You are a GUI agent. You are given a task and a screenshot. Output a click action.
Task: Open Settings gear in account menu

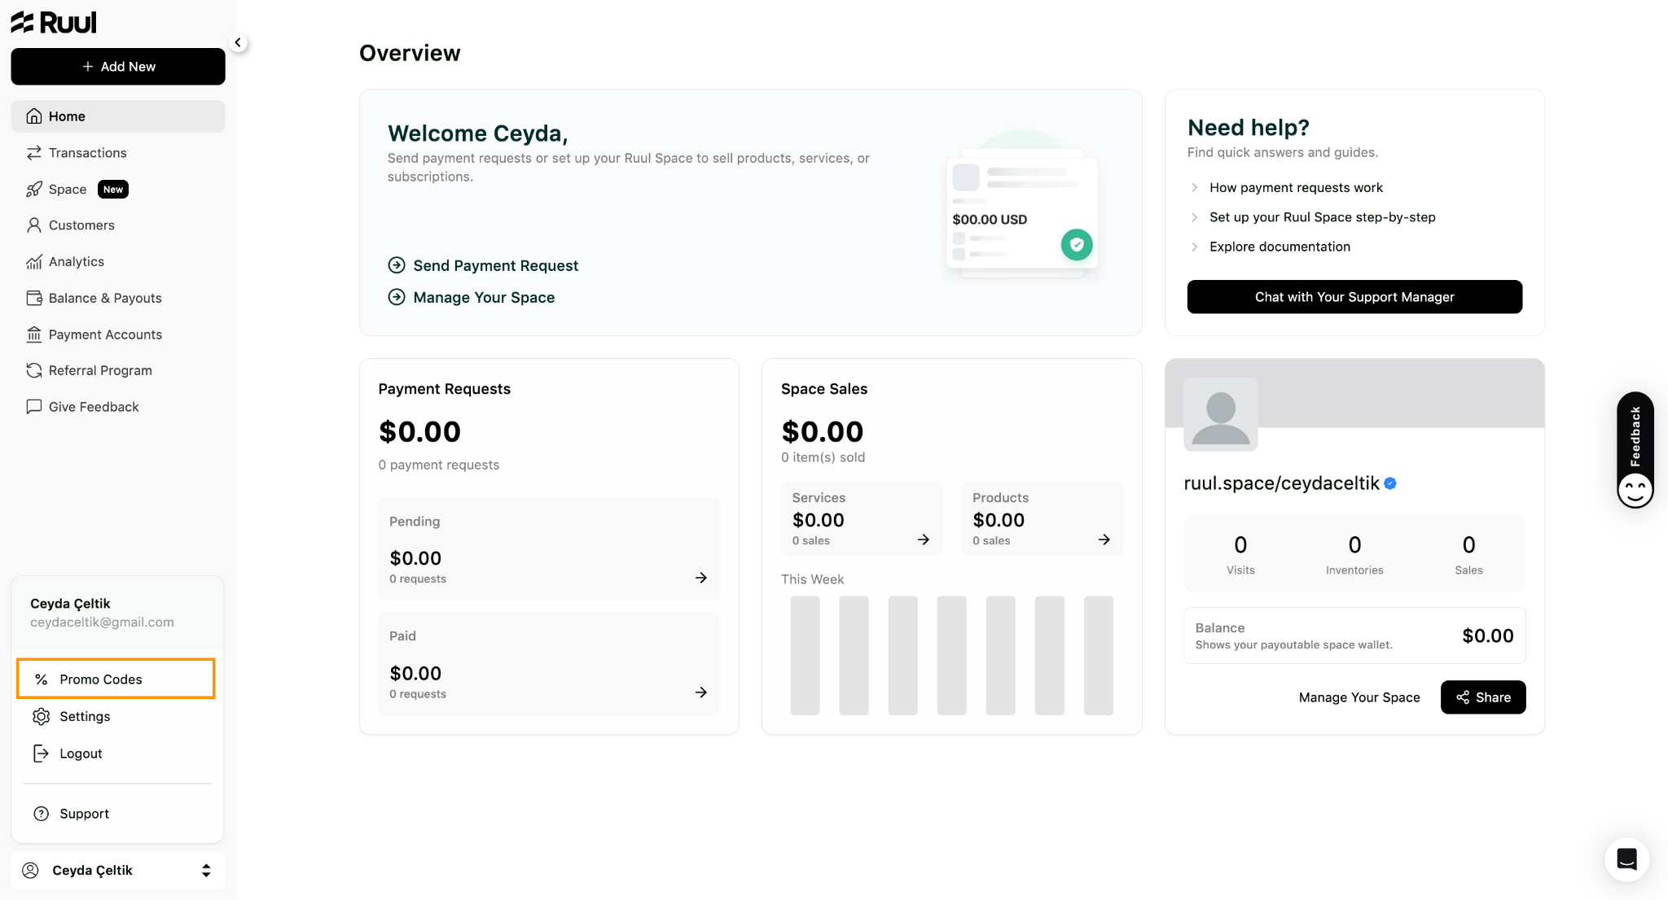click(42, 716)
